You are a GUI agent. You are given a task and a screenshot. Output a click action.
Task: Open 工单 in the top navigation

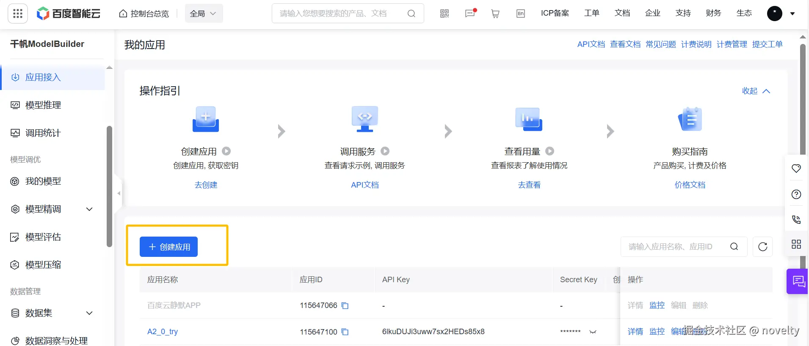[592, 13]
